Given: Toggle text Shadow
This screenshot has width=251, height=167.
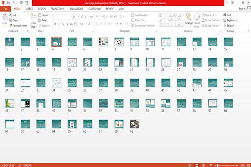Looking at the screenshot, I should tap(67, 24).
